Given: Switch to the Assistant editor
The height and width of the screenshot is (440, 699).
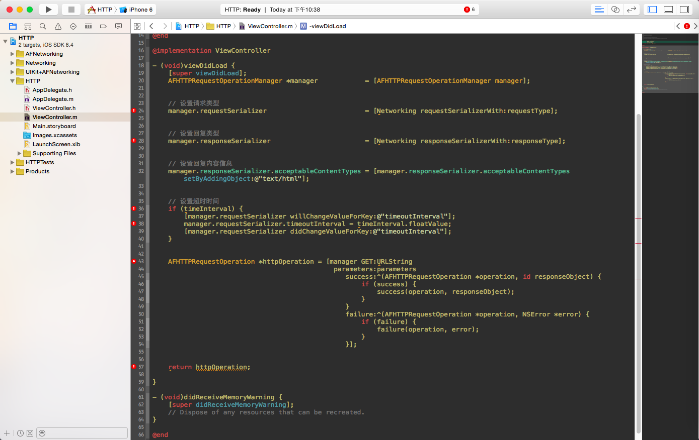Looking at the screenshot, I should [615, 10].
